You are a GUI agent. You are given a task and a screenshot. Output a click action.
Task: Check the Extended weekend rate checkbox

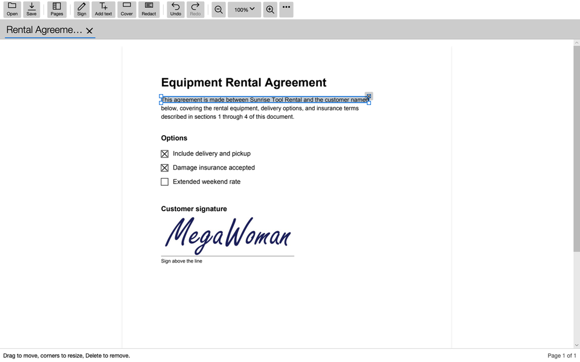tap(164, 182)
